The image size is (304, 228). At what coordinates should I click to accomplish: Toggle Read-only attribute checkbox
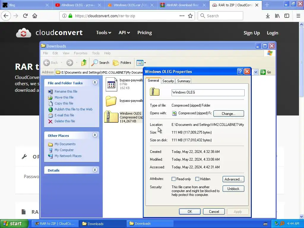pyautogui.click(x=173, y=179)
